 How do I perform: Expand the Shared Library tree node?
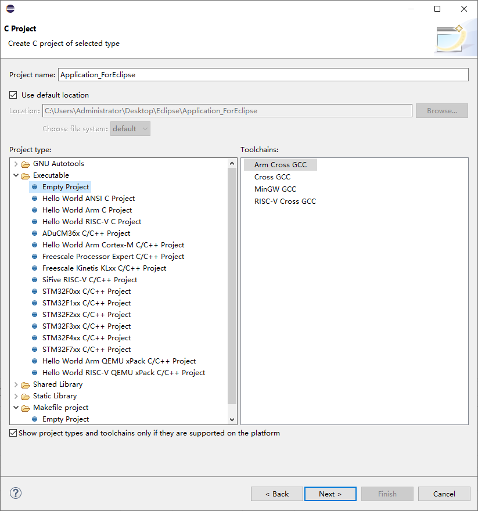tap(16, 384)
